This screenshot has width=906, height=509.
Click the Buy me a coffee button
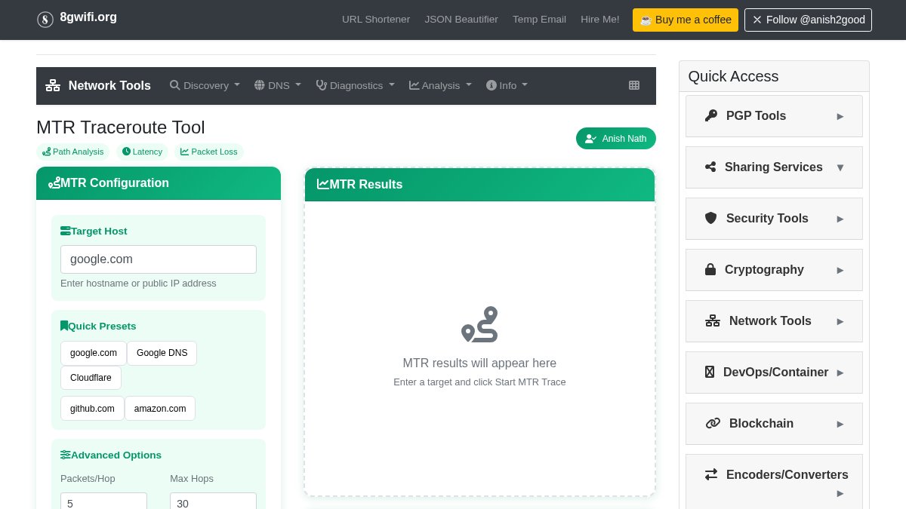686,20
